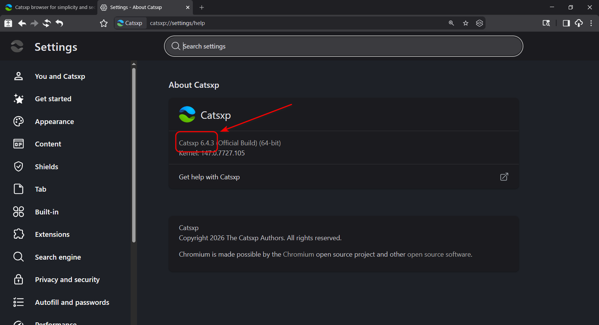The width and height of the screenshot is (599, 325).
Task: Open the open source software link
Action: (439, 254)
